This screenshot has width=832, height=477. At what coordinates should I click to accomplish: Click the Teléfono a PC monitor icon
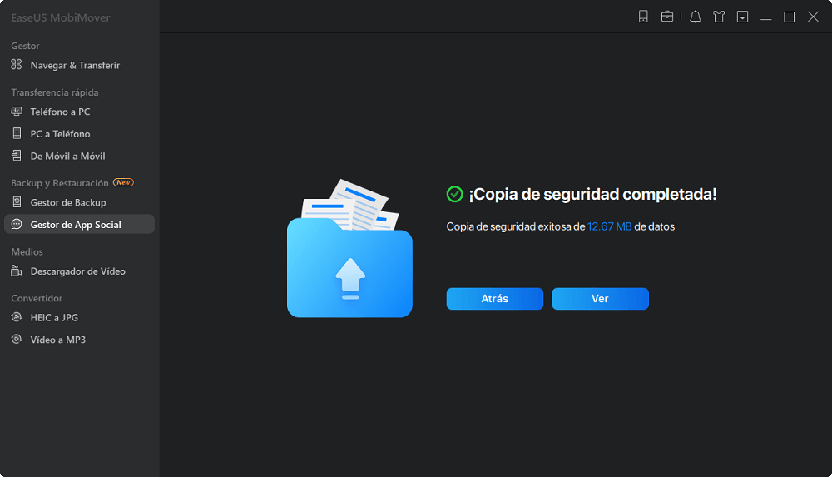(17, 112)
